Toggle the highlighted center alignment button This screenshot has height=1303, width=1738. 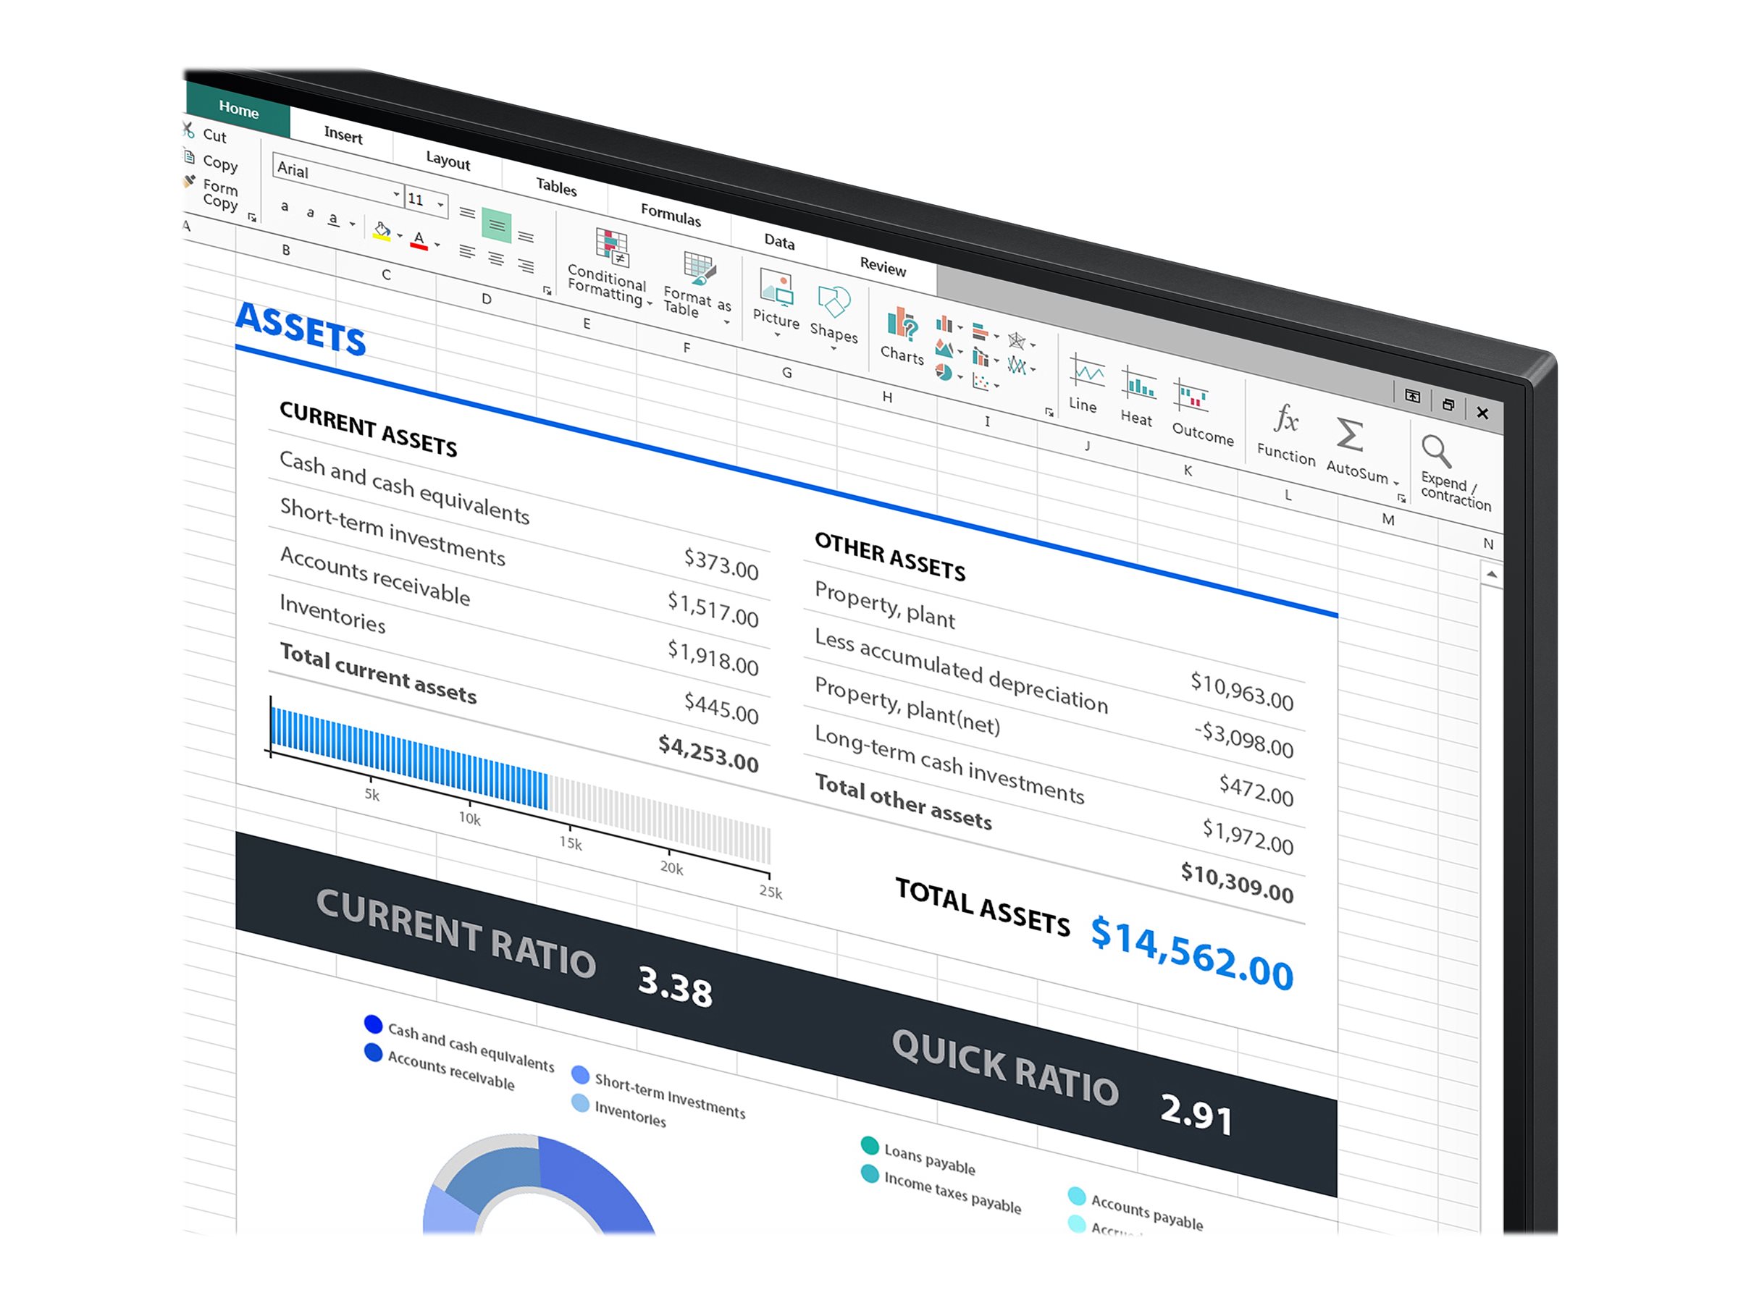497,226
